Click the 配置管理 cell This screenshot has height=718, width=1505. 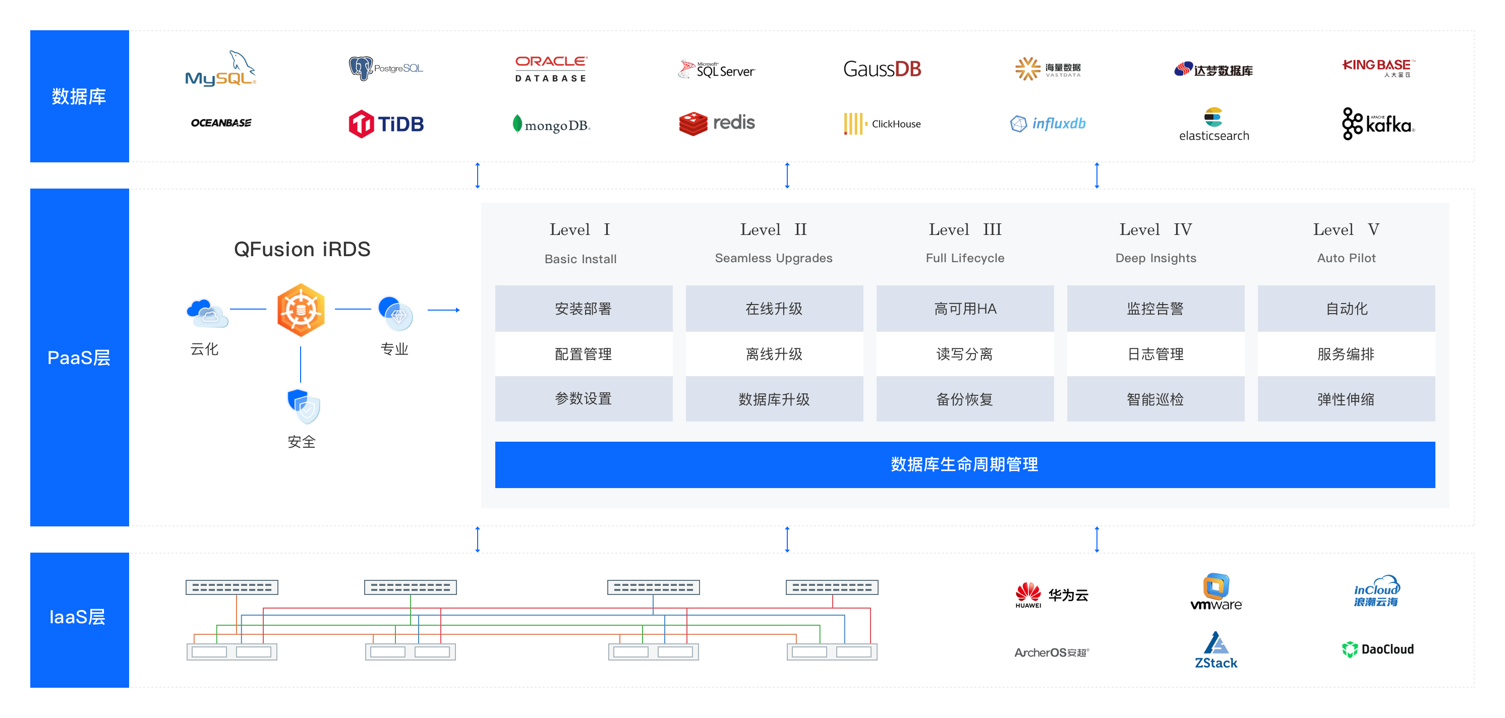click(x=584, y=354)
